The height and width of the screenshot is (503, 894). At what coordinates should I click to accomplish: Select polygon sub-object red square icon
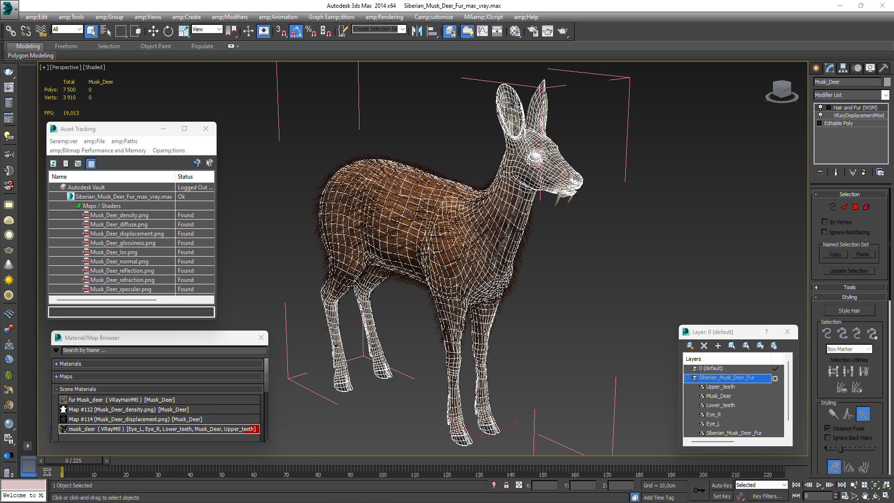pyautogui.click(x=855, y=207)
